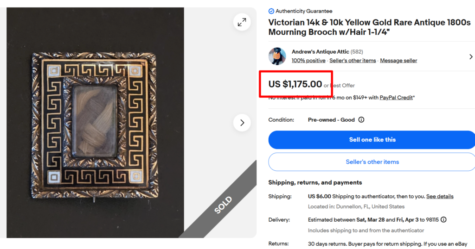Open Andrew's Antique Attic seller name
475x249 pixels.
tap(320, 52)
